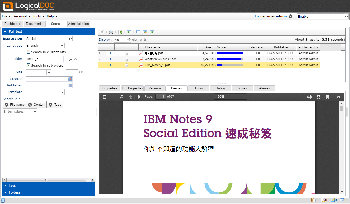Toggle Search in current hits checkbox
Image resolution: width=350 pixels, height=204 pixels.
[28, 52]
